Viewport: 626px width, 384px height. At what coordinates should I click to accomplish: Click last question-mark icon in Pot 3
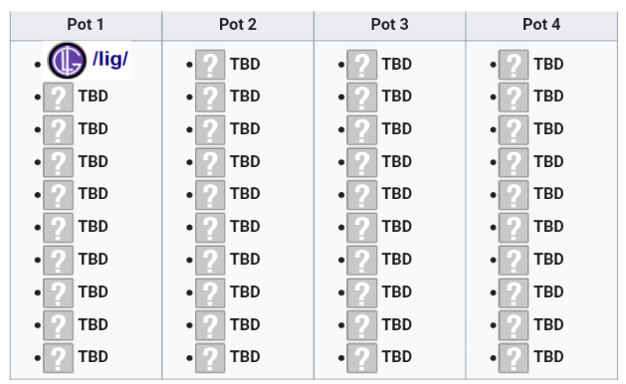pos(361,358)
